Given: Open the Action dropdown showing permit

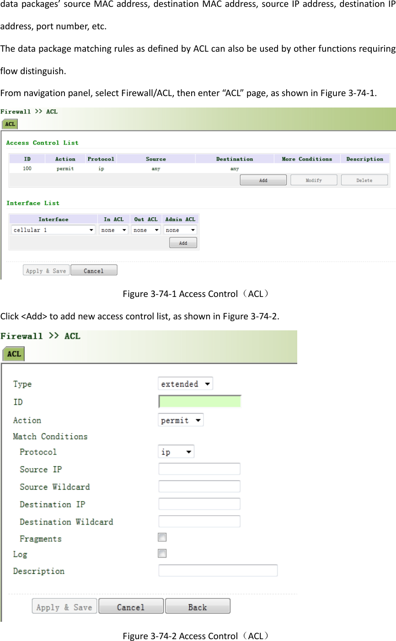Looking at the screenshot, I should point(181,420).
